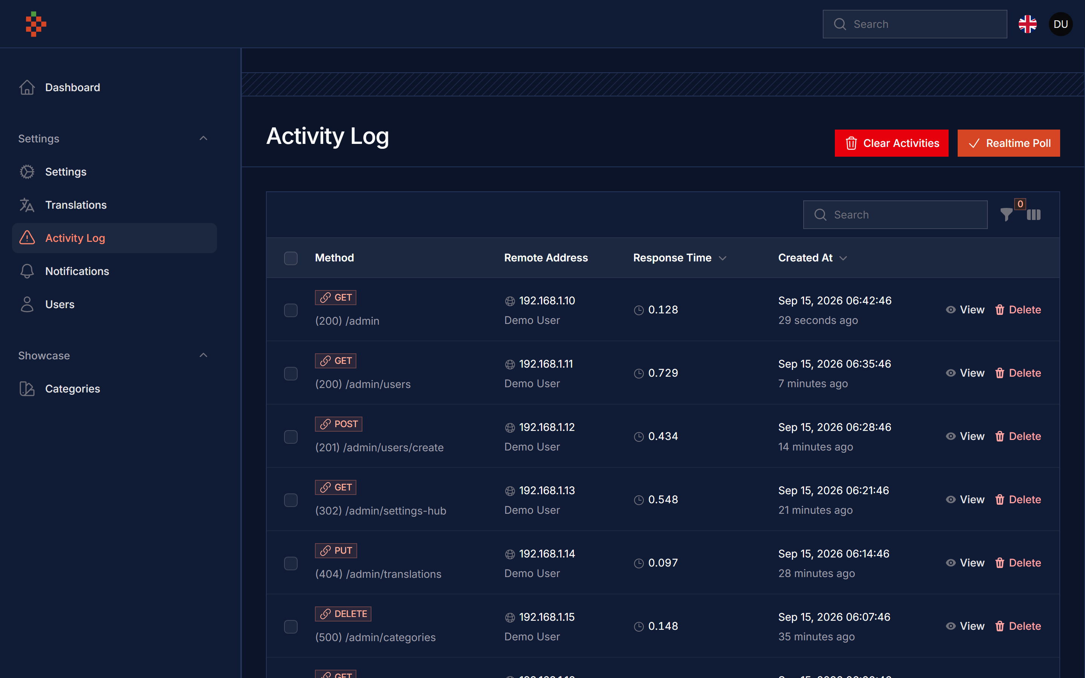Delete the 192.168.1.14 activity entry
Viewport: 1085px width, 678px height.
tap(1018, 563)
